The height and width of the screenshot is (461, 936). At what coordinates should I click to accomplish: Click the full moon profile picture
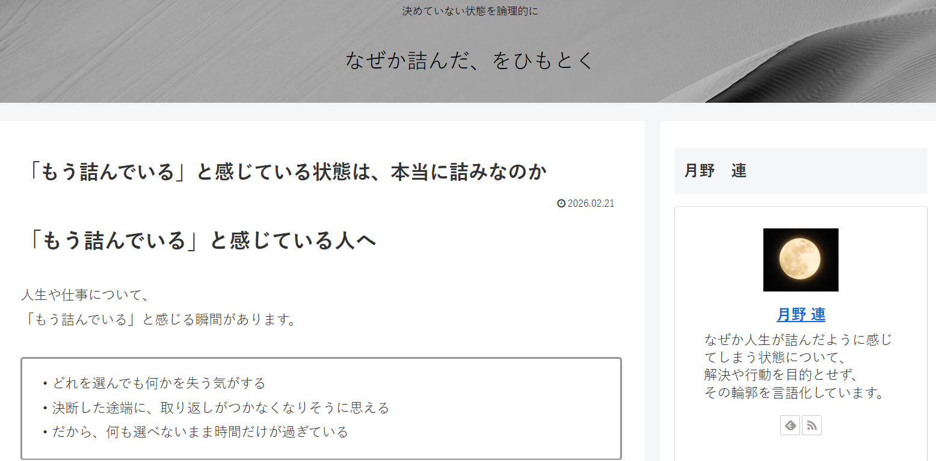[800, 260]
